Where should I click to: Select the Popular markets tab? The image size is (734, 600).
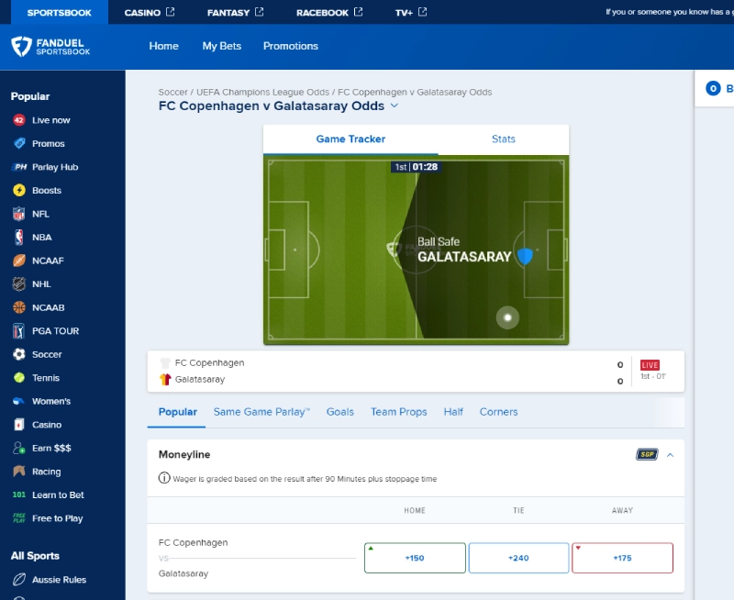[178, 412]
